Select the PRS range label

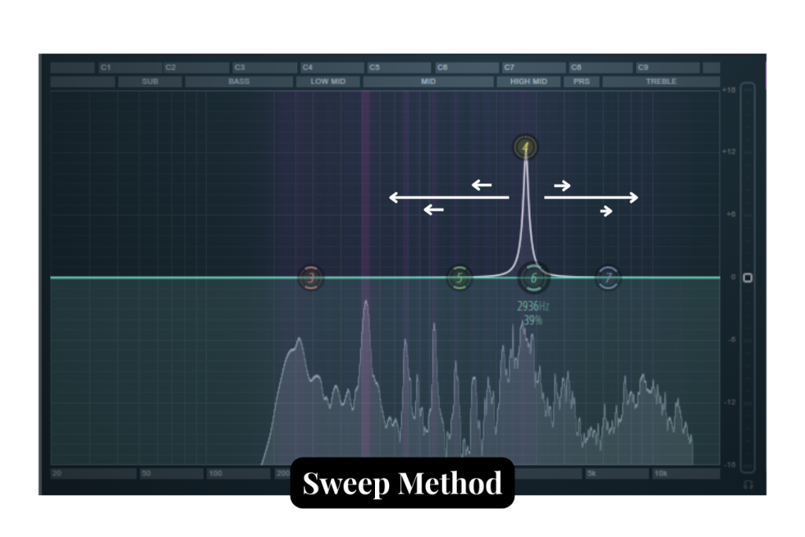tap(581, 82)
